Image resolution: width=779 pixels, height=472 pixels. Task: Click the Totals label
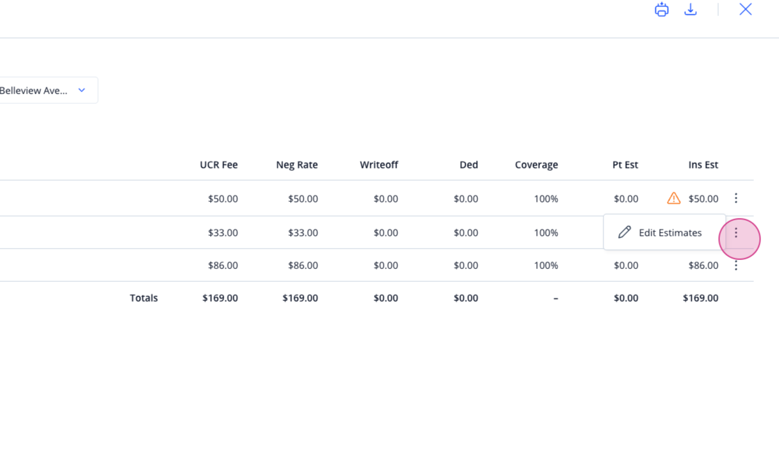pyautogui.click(x=143, y=298)
